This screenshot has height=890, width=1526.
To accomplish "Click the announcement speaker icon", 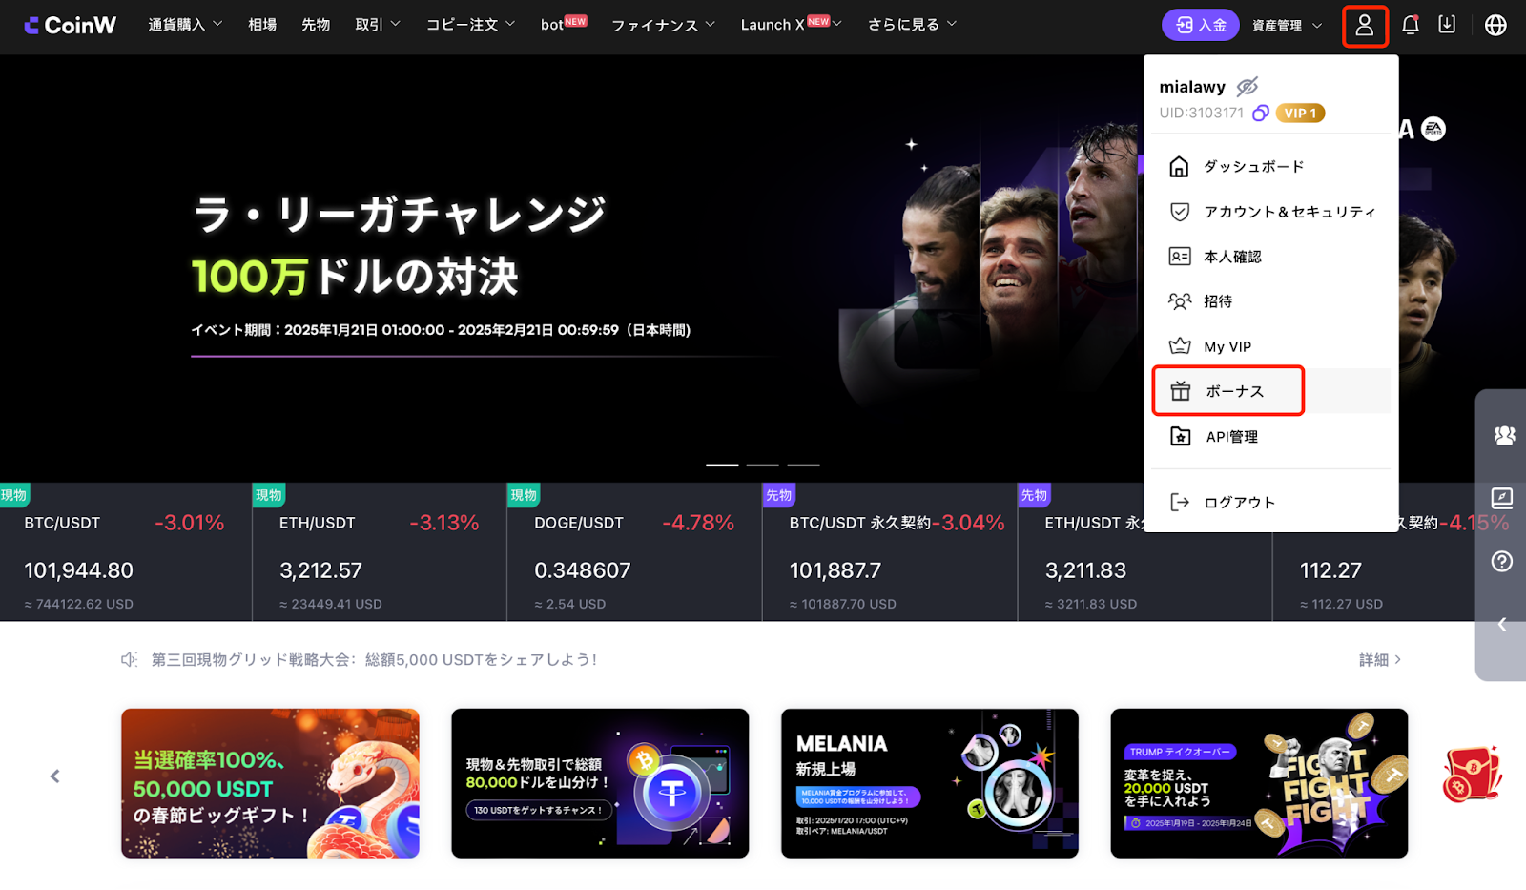I will point(129,660).
